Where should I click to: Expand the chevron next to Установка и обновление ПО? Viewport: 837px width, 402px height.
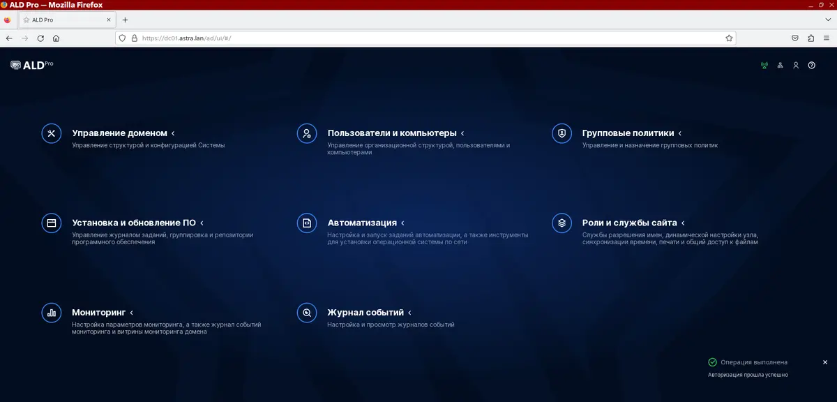coord(202,223)
